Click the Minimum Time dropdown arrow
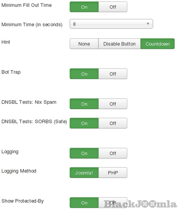178x209 pixels. pyautogui.click(x=148, y=24)
